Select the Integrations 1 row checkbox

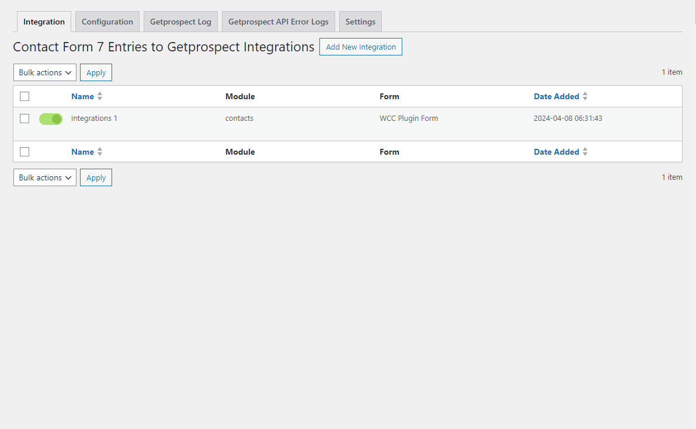[25, 118]
